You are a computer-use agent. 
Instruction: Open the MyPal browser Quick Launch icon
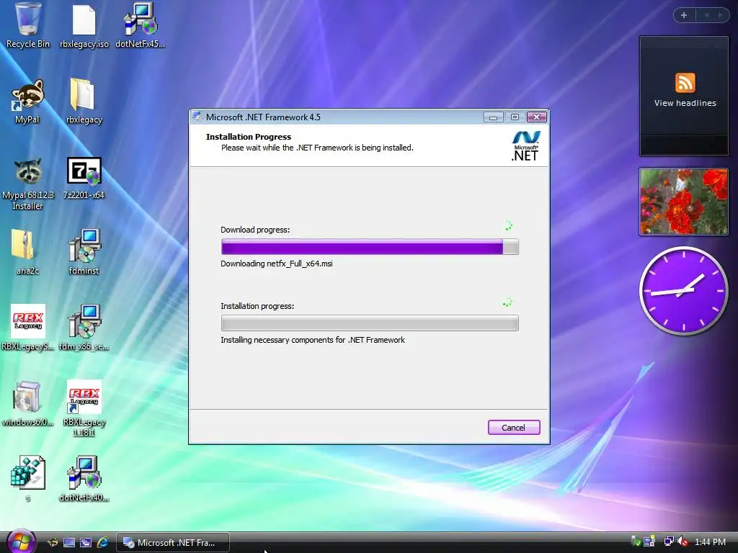(53, 543)
